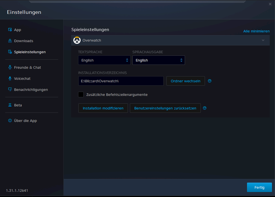Click the Einstellungen window title
Image resolution: width=275 pixels, height=197 pixels.
pos(24,12)
